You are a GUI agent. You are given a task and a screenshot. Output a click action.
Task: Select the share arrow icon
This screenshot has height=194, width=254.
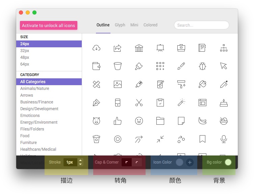pos(118,48)
